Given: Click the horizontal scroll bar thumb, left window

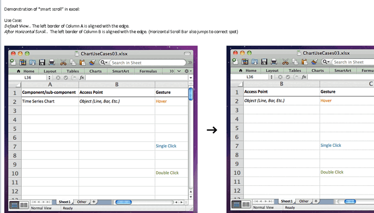Looking at the screenshot, I should click(124, 202).
